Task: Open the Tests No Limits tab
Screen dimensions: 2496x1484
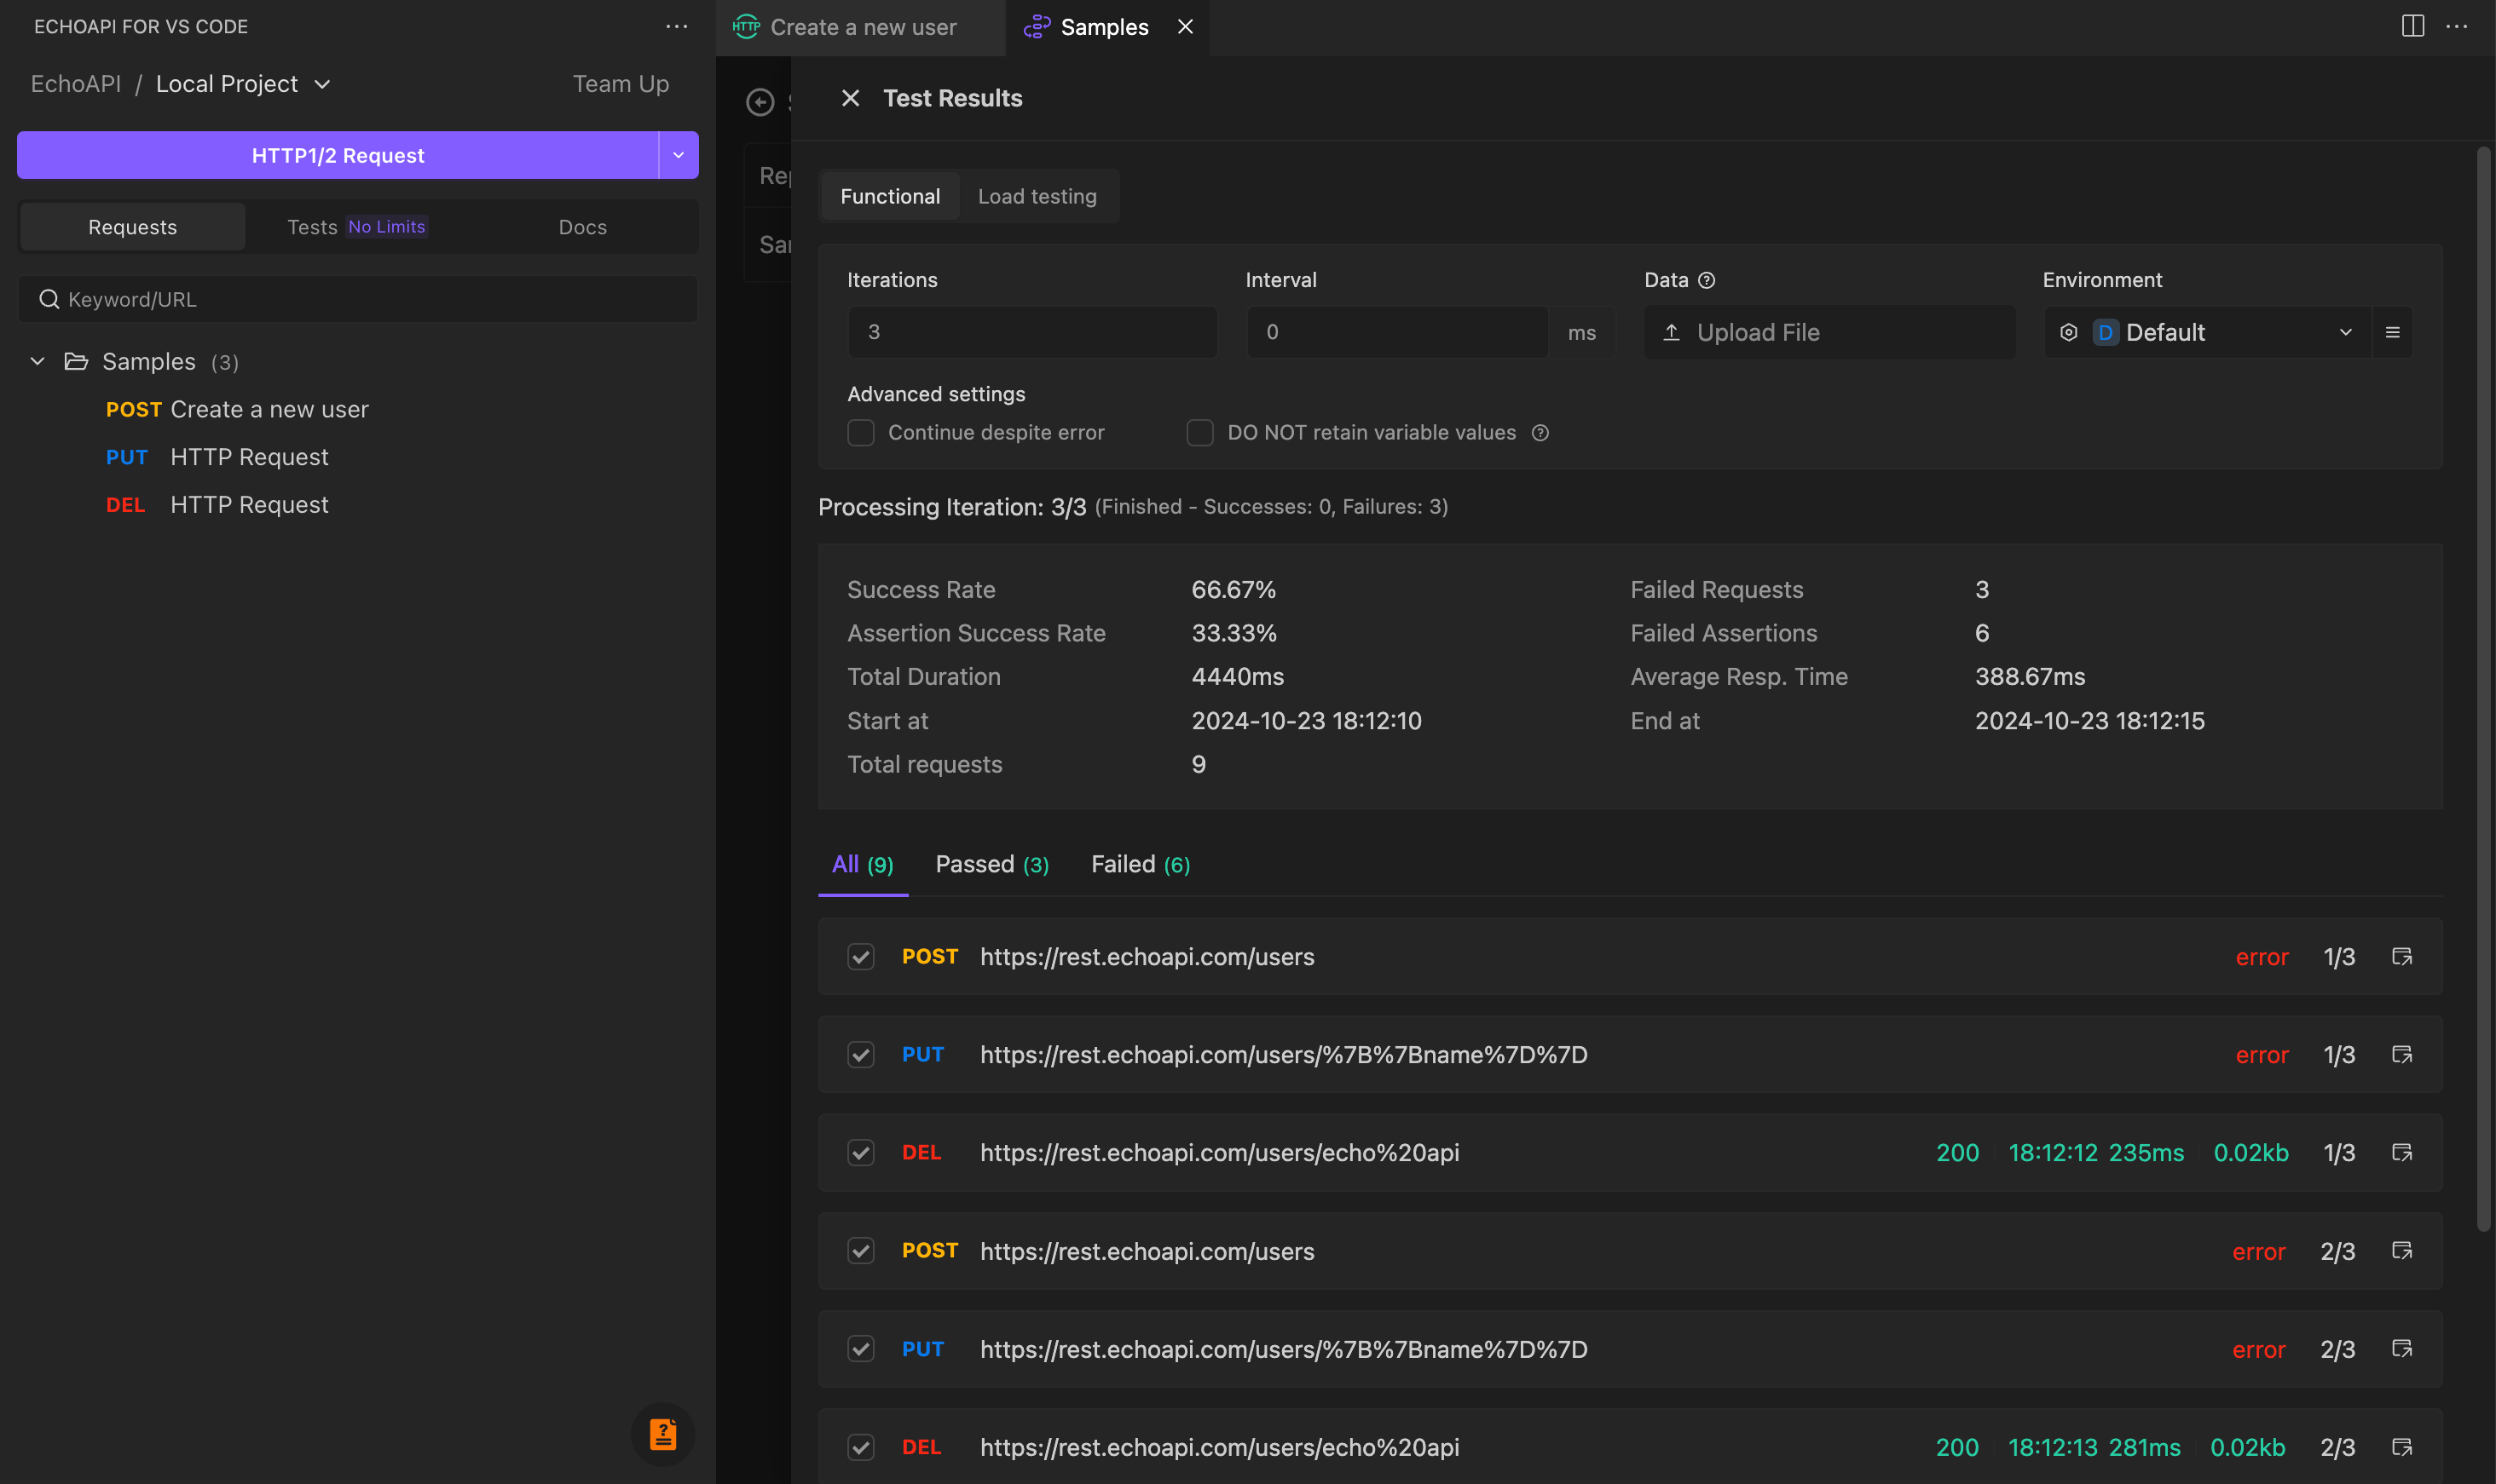Action: (x=356, y=227)
